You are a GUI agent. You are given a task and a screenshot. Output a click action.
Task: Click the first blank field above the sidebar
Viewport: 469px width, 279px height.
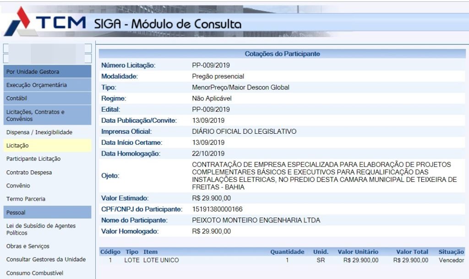tap(47, 49)
